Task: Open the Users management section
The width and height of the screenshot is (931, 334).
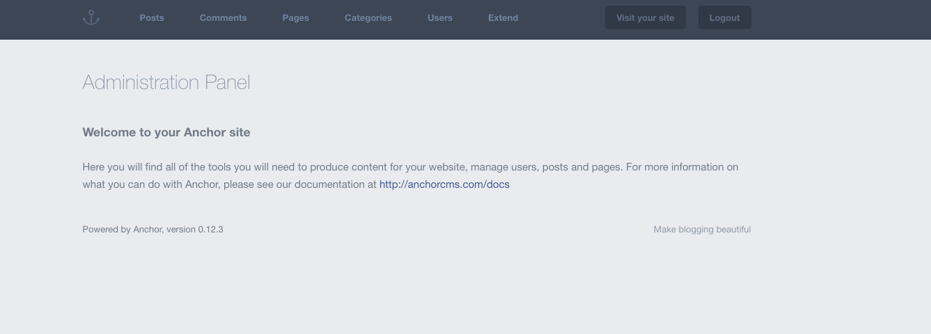Action: click(x=440, y=18)
